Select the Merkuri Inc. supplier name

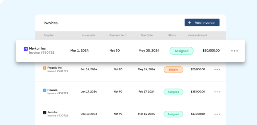pyautogui.click(x=38, y=49)
